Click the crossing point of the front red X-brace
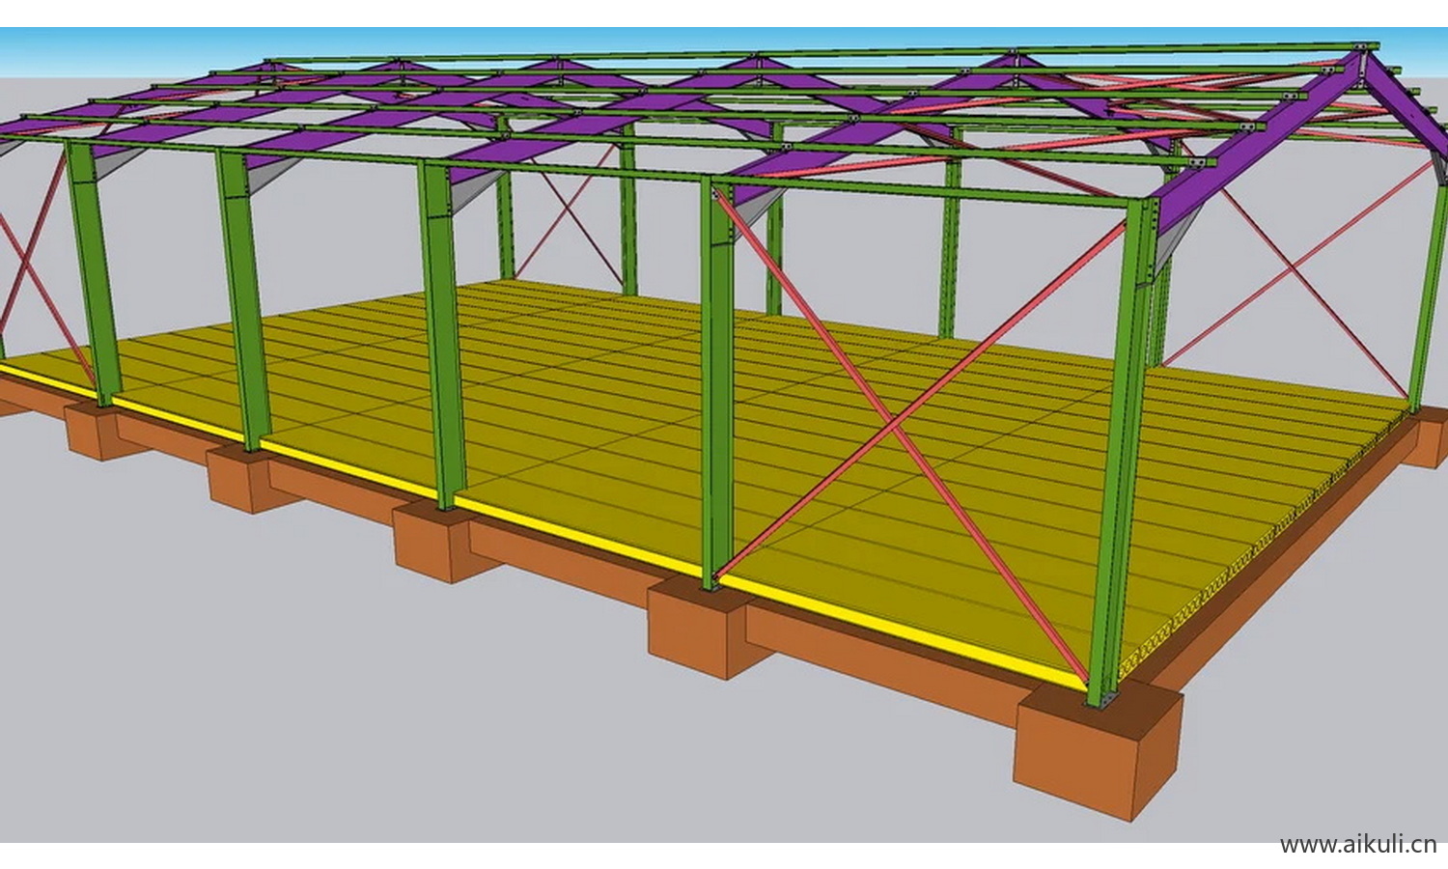This screenshot has width=1448, height=869. coord(894,423)
